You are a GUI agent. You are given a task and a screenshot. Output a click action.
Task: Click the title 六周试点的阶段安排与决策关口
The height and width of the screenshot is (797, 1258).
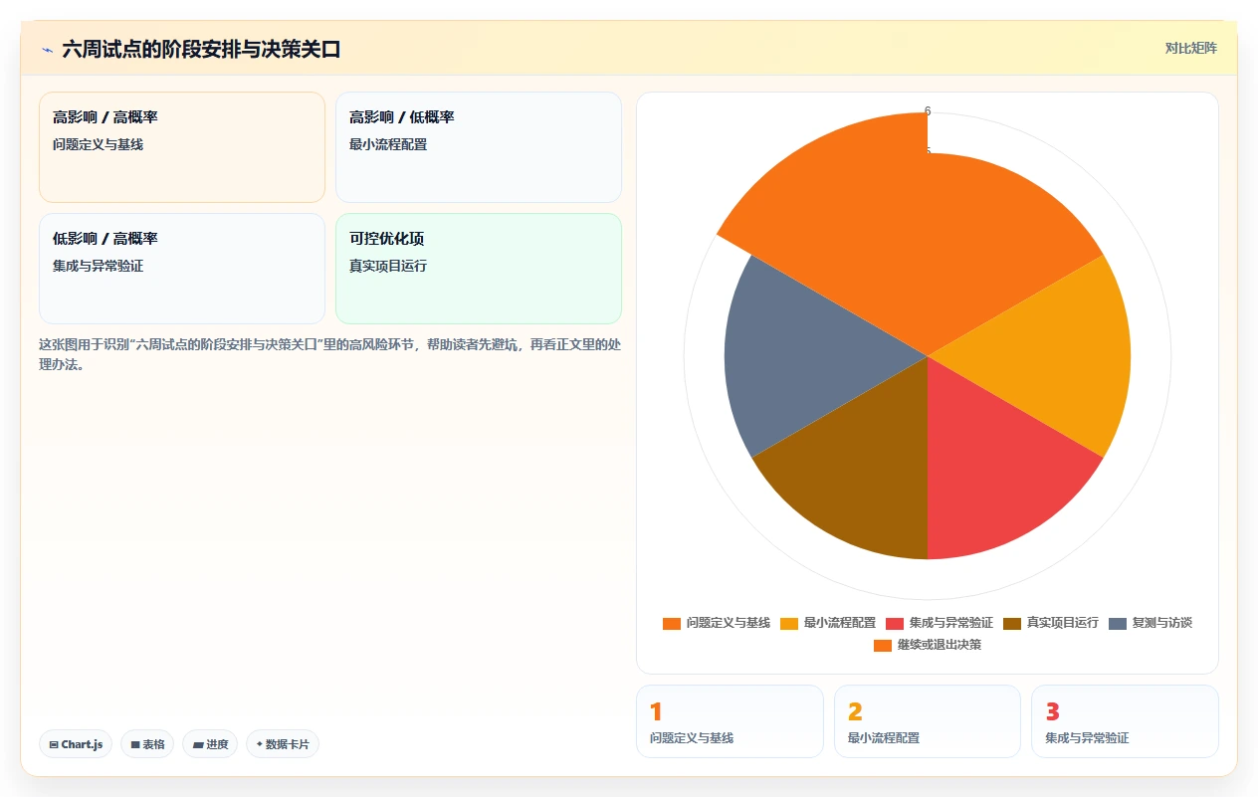point(201,49)
